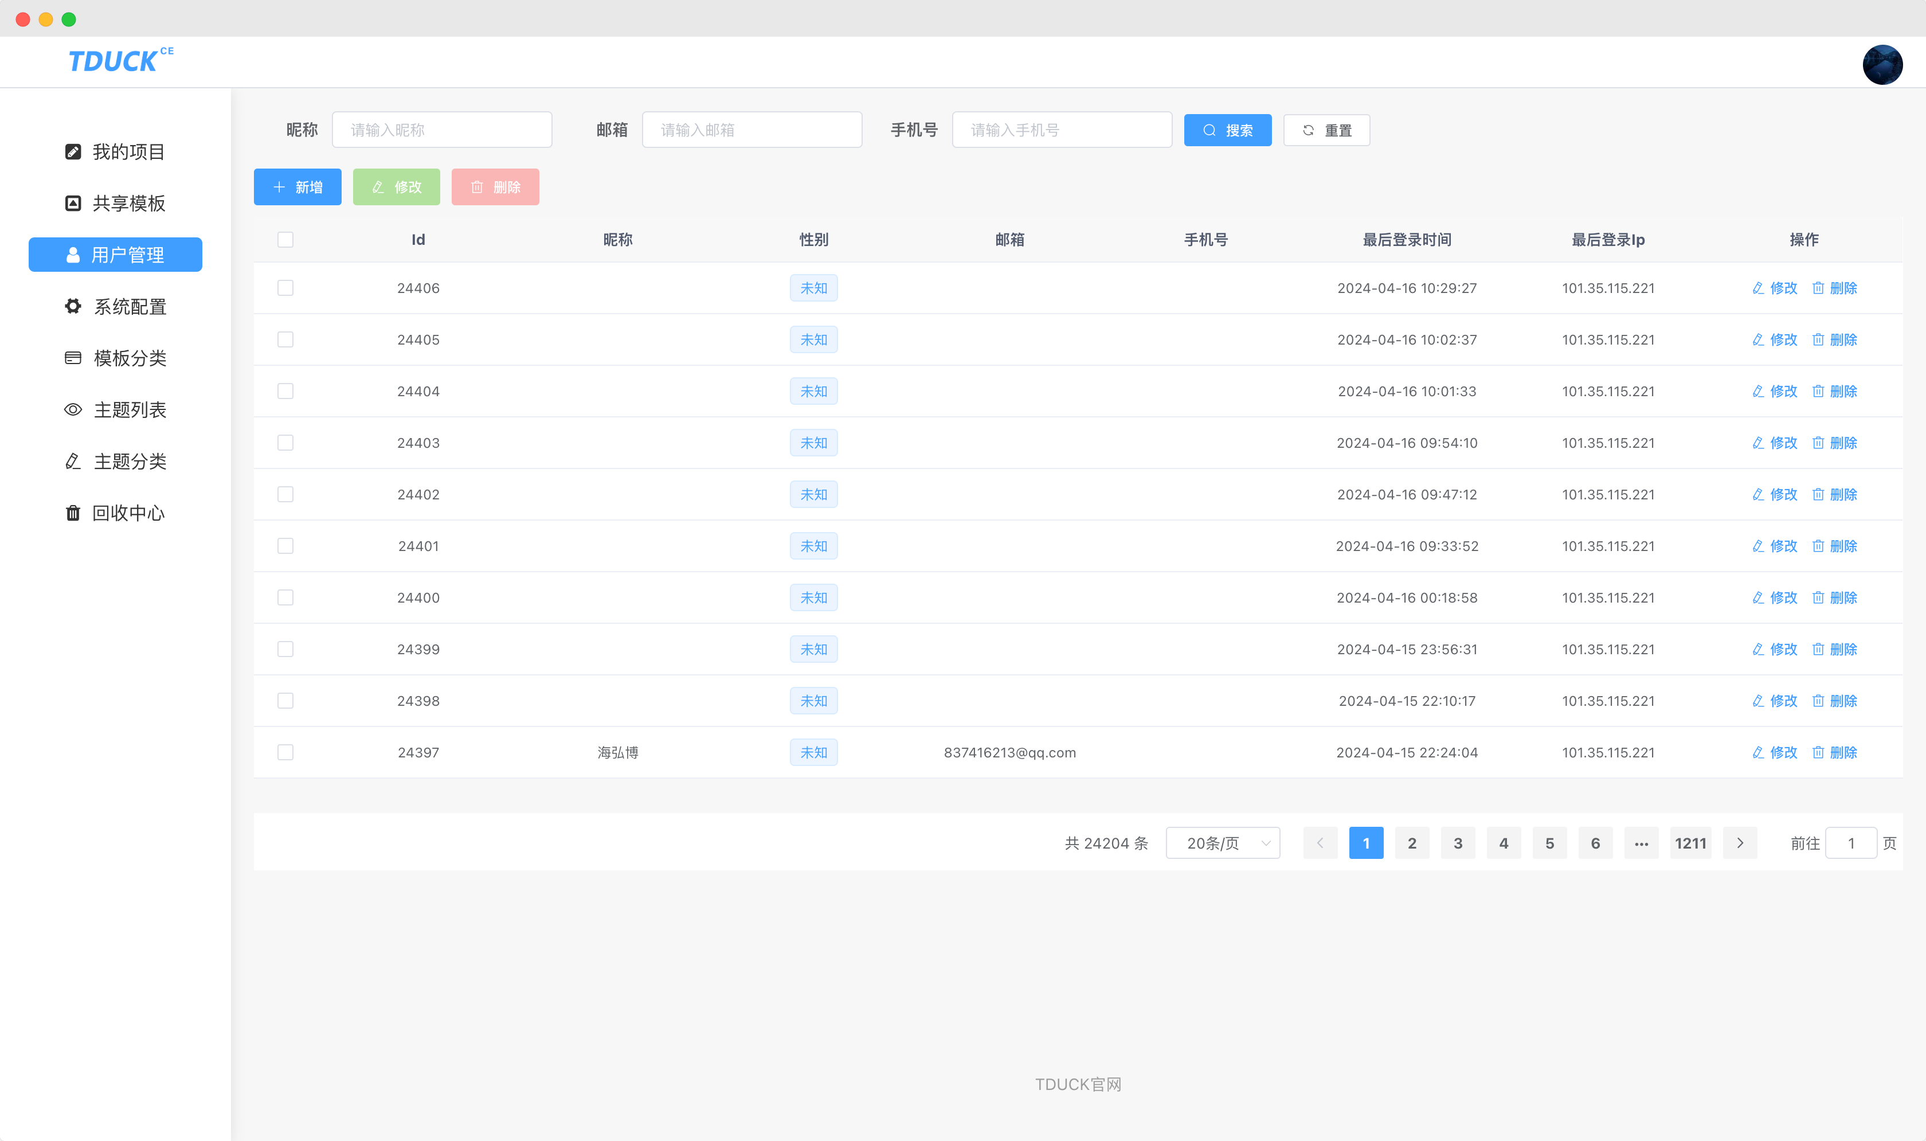The width and height of the screenshot is (1926, 1141).
Task: Click the 最后登录时间 column header
Action: pyautogui.click(x=1407, y=239)
